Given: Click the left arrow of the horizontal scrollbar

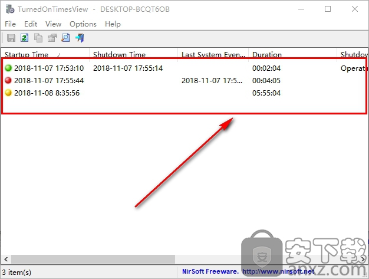Looking at the screenshot, I should tap(6, 259).
